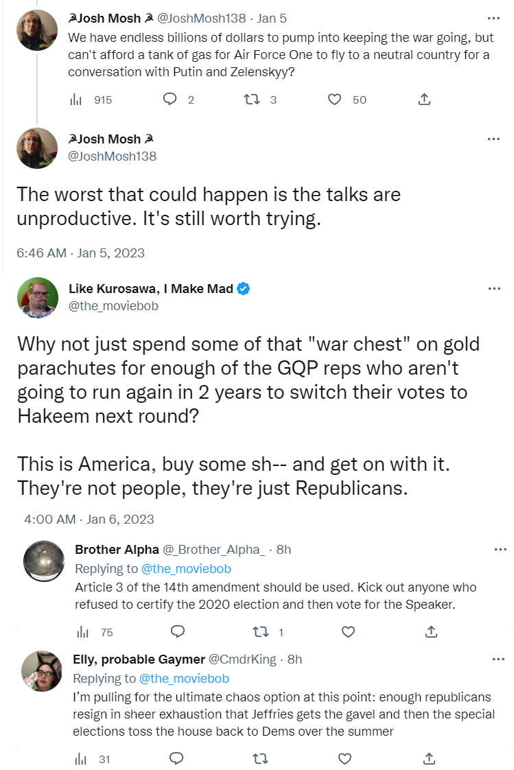This screenshot has width=514, height=770.
Task: Reply to Josh Mosh's Air Force One tweet
Action: (x=170, y=100)
